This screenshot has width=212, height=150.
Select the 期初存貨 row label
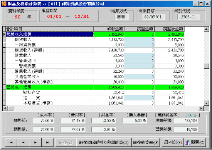32,92
